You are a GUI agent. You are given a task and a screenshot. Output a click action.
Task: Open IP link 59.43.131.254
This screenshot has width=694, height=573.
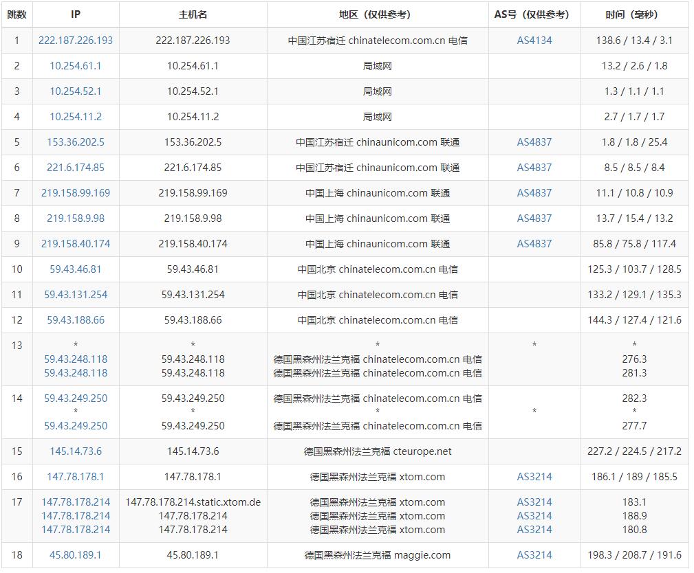(76, 295)
